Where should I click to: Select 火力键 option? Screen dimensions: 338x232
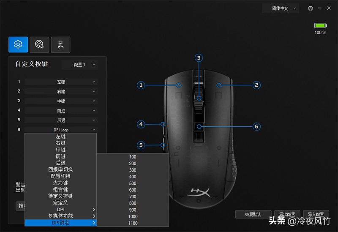(x=60, y=183)
